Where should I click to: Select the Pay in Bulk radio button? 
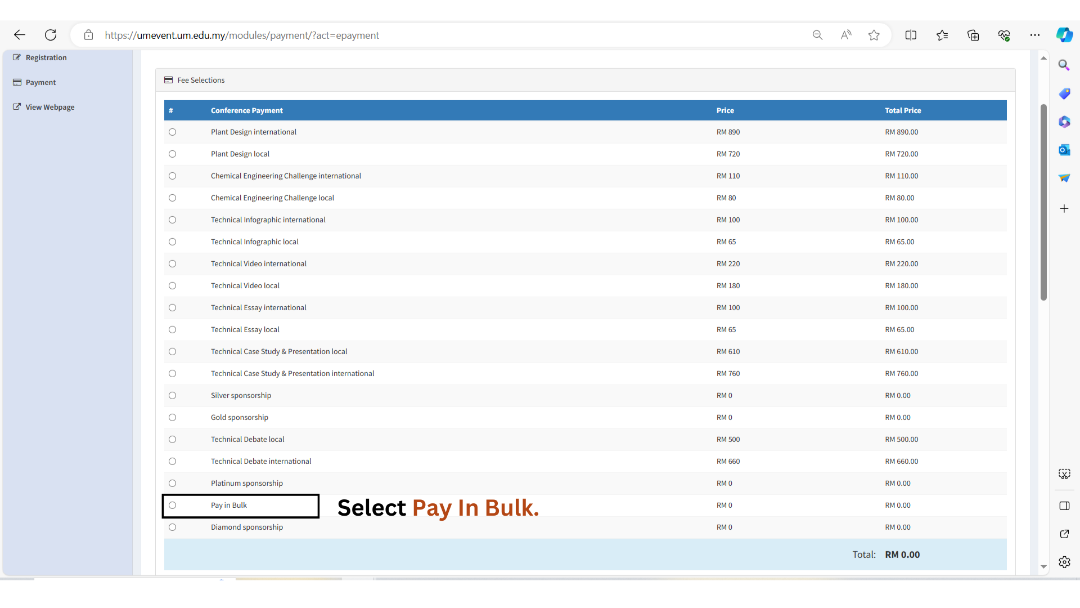pyautogui.click(x=173, y=505)
